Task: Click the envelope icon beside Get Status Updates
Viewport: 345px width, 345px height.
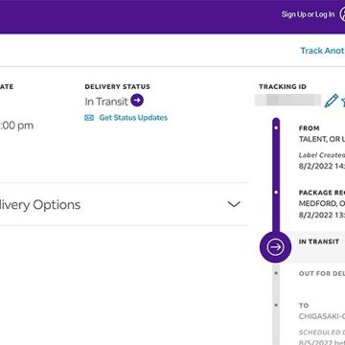Action: click(89, 118)
